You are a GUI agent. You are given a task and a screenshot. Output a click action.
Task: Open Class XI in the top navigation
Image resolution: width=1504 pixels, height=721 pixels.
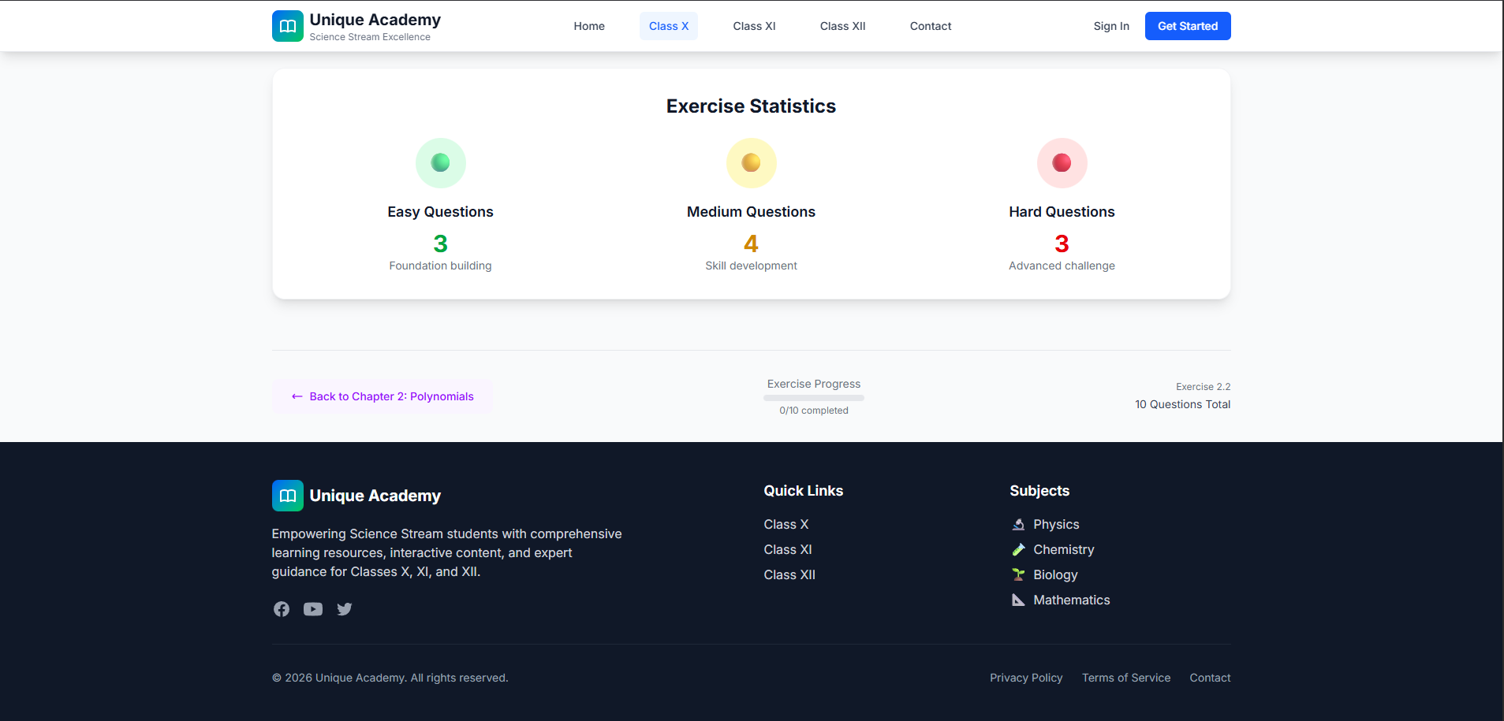click(x=755, y=26)
